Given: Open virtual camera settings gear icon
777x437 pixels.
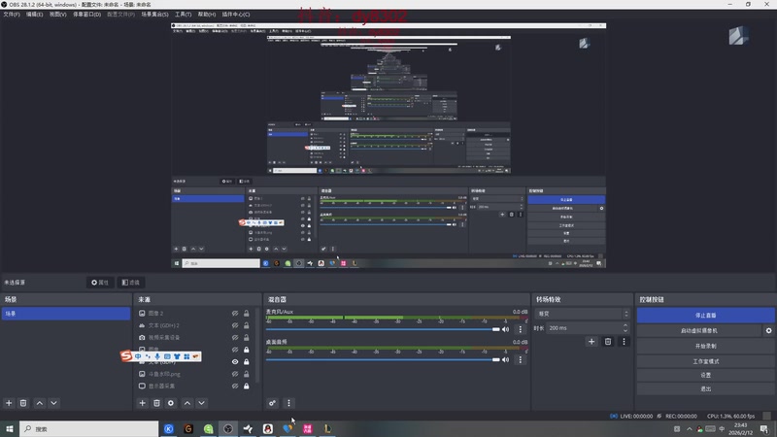Looking at the screenshot, I should (768, 330).
